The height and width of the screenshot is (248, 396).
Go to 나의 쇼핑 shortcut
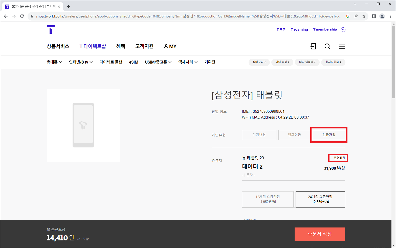pos(282,62)
